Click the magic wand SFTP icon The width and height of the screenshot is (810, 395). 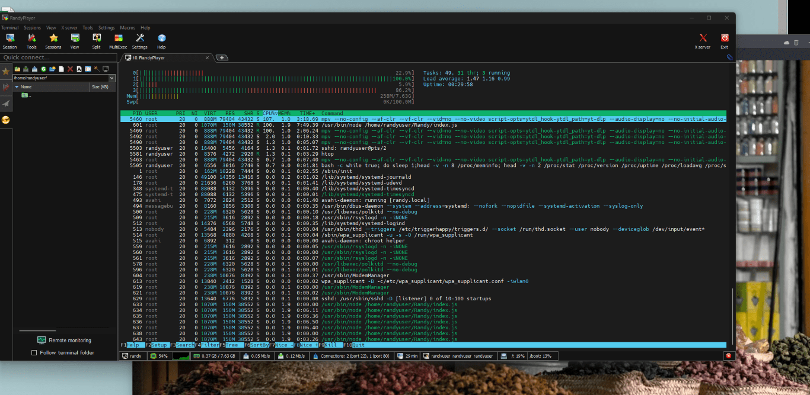[96, 69]
